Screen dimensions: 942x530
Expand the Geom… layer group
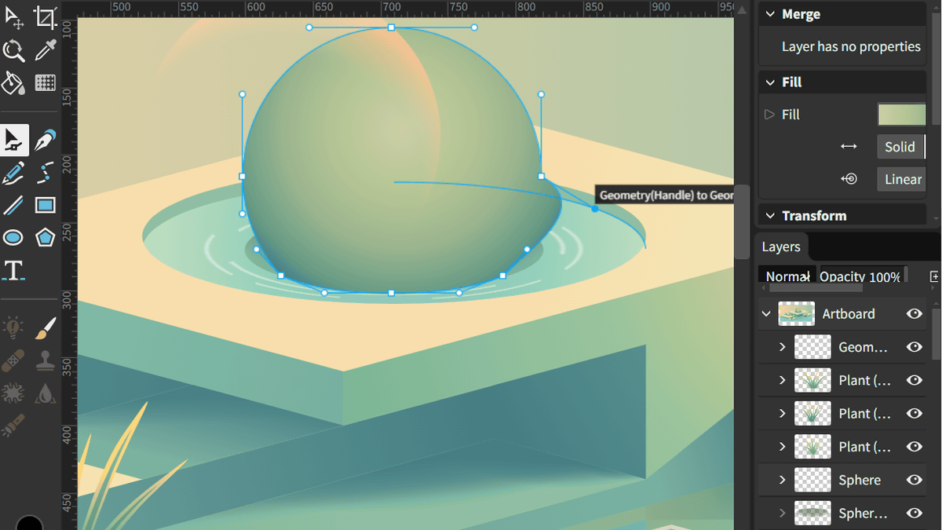(782, 347)
